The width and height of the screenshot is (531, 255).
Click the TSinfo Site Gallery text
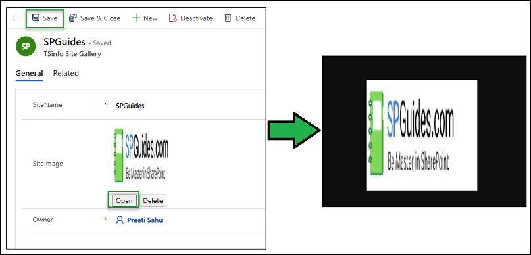(x=72, y=53)
